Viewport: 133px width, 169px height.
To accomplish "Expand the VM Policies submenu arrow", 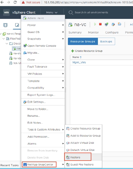I will click(x=63, y=74).
